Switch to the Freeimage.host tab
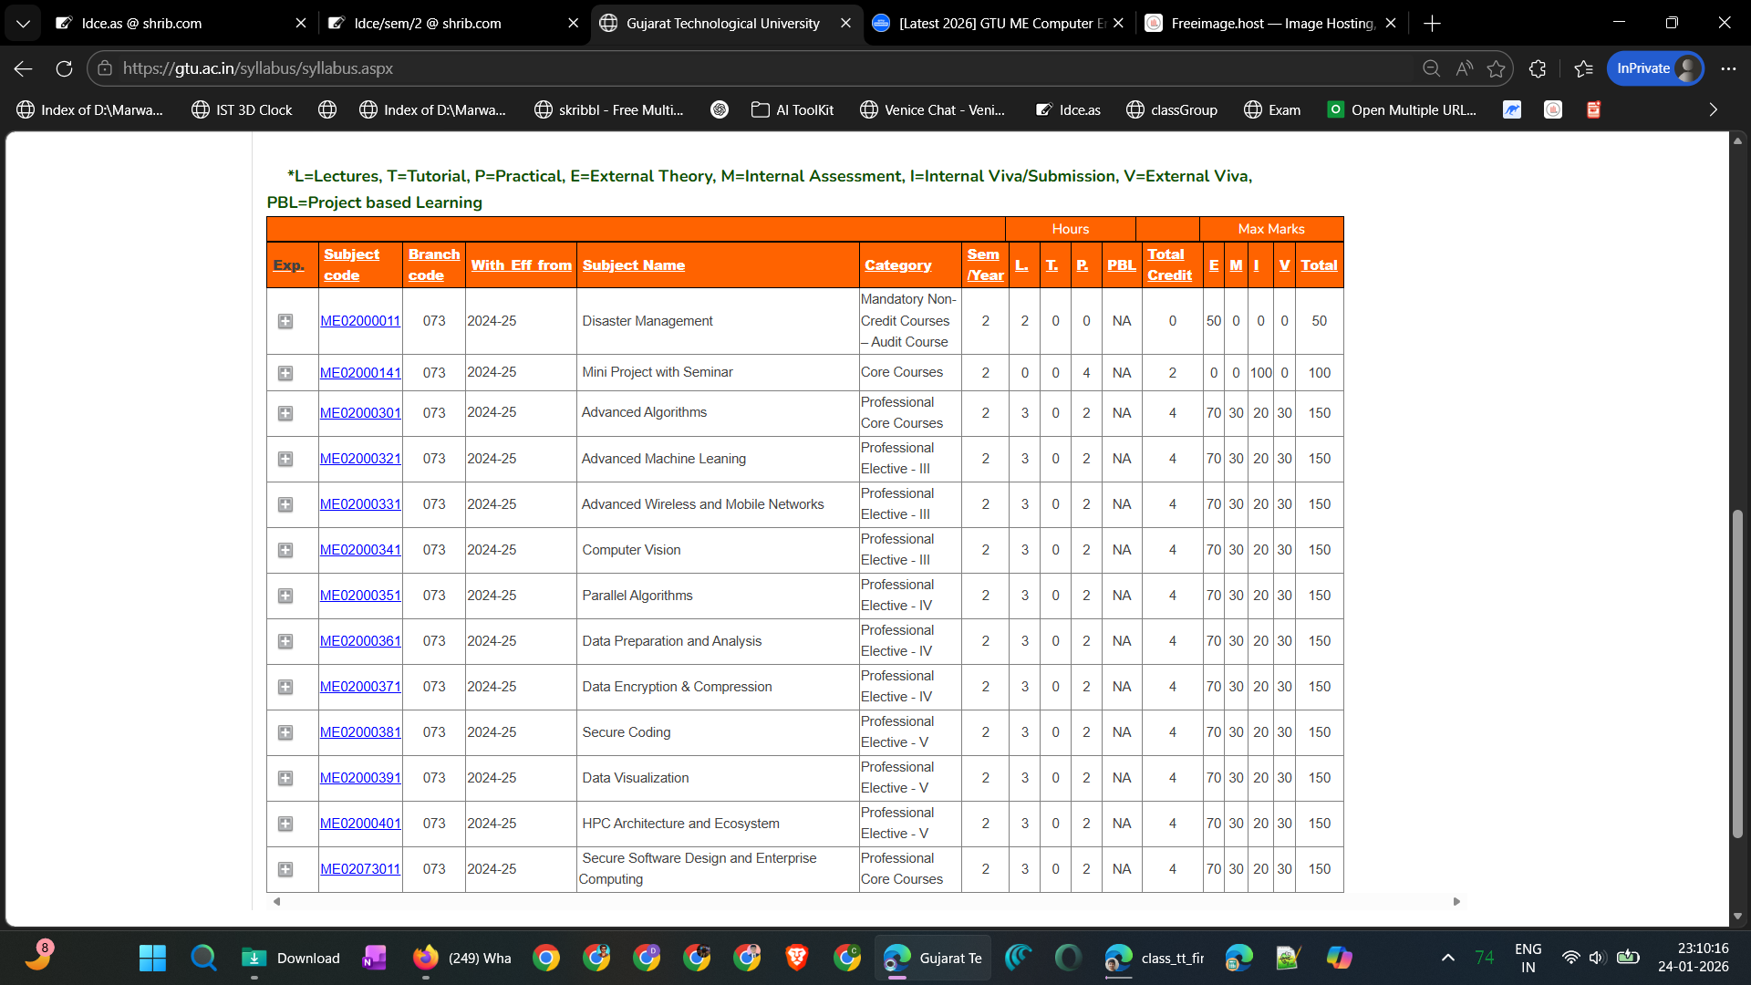This screenshot has width=1751, height=985. pyautogui.click(x=1263, y=23)
